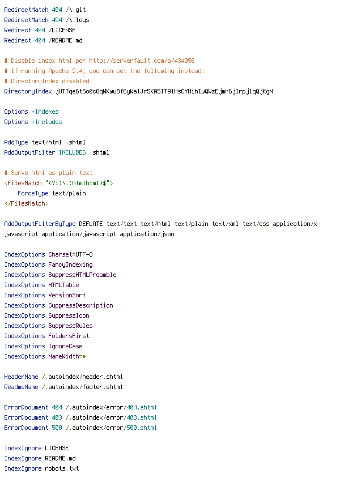Image resolution: width=340 pixels, height=478 pixels.
Task: Click the 'AddOutputFilterByType' directive keyword
Action: 40,224
